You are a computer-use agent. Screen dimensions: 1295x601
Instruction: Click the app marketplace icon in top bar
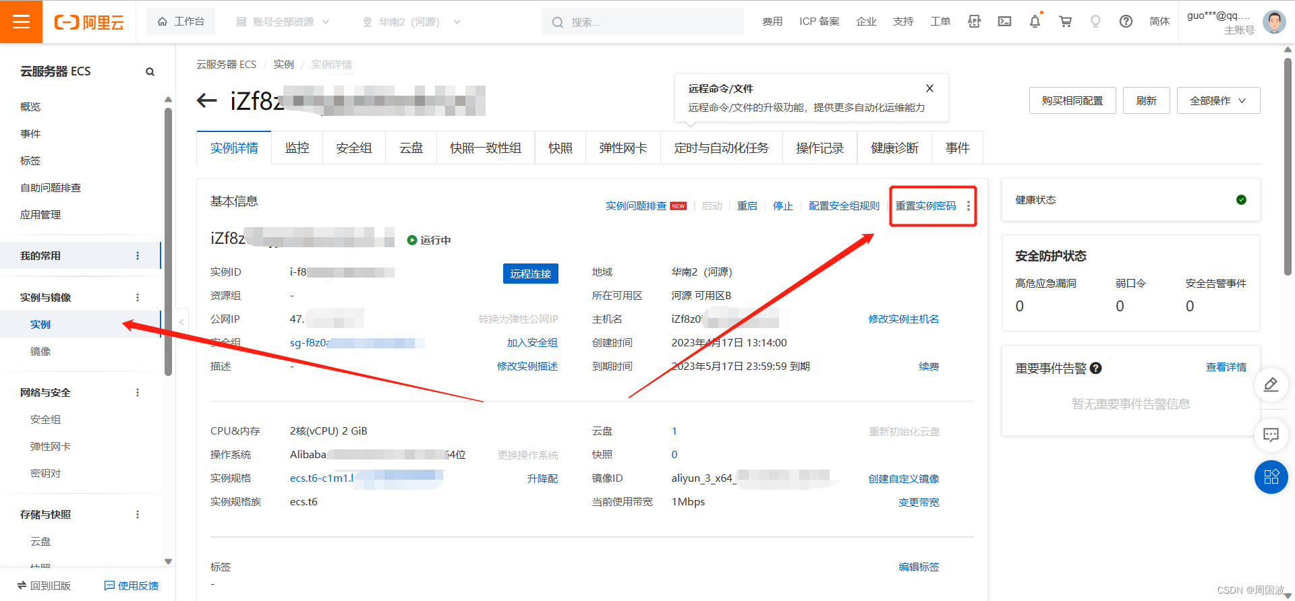(974, 22)
